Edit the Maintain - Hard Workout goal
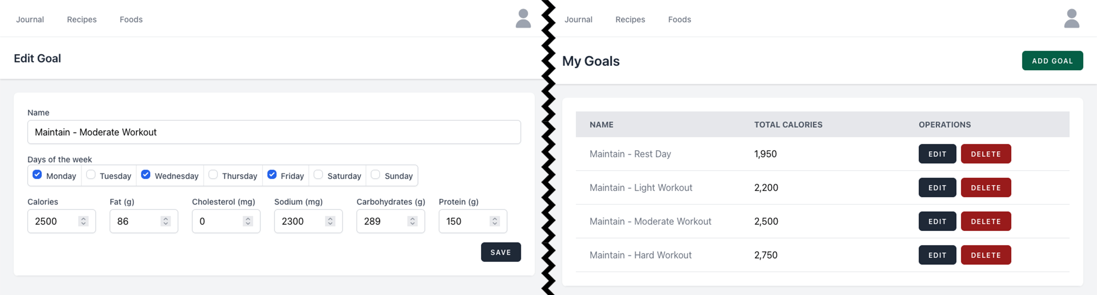 [x=937, y=255]
